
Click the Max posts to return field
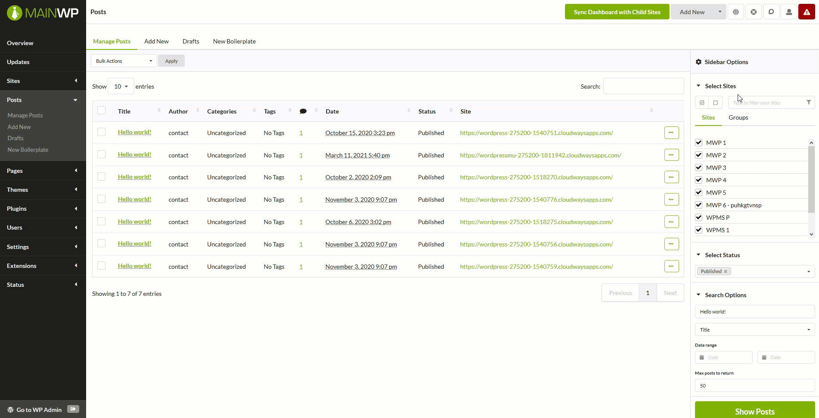pos(755,386)
